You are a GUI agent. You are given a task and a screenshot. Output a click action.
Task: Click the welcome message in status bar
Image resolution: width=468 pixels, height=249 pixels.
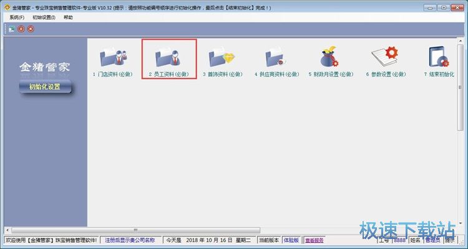click(51, 240)
